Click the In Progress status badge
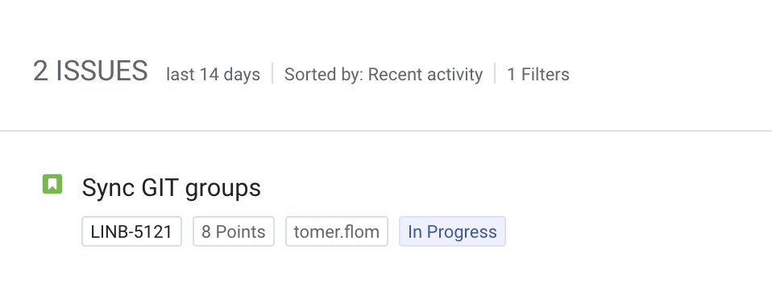Viewport: 772px width, 294px height. [x=452, y=231]
